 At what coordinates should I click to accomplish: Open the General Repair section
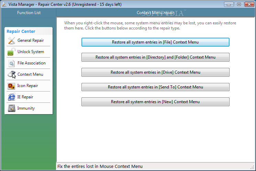click(x=31, y=40)
